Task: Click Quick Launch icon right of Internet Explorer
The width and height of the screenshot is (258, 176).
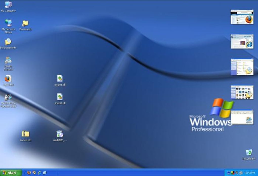Action: pos(45,172)
